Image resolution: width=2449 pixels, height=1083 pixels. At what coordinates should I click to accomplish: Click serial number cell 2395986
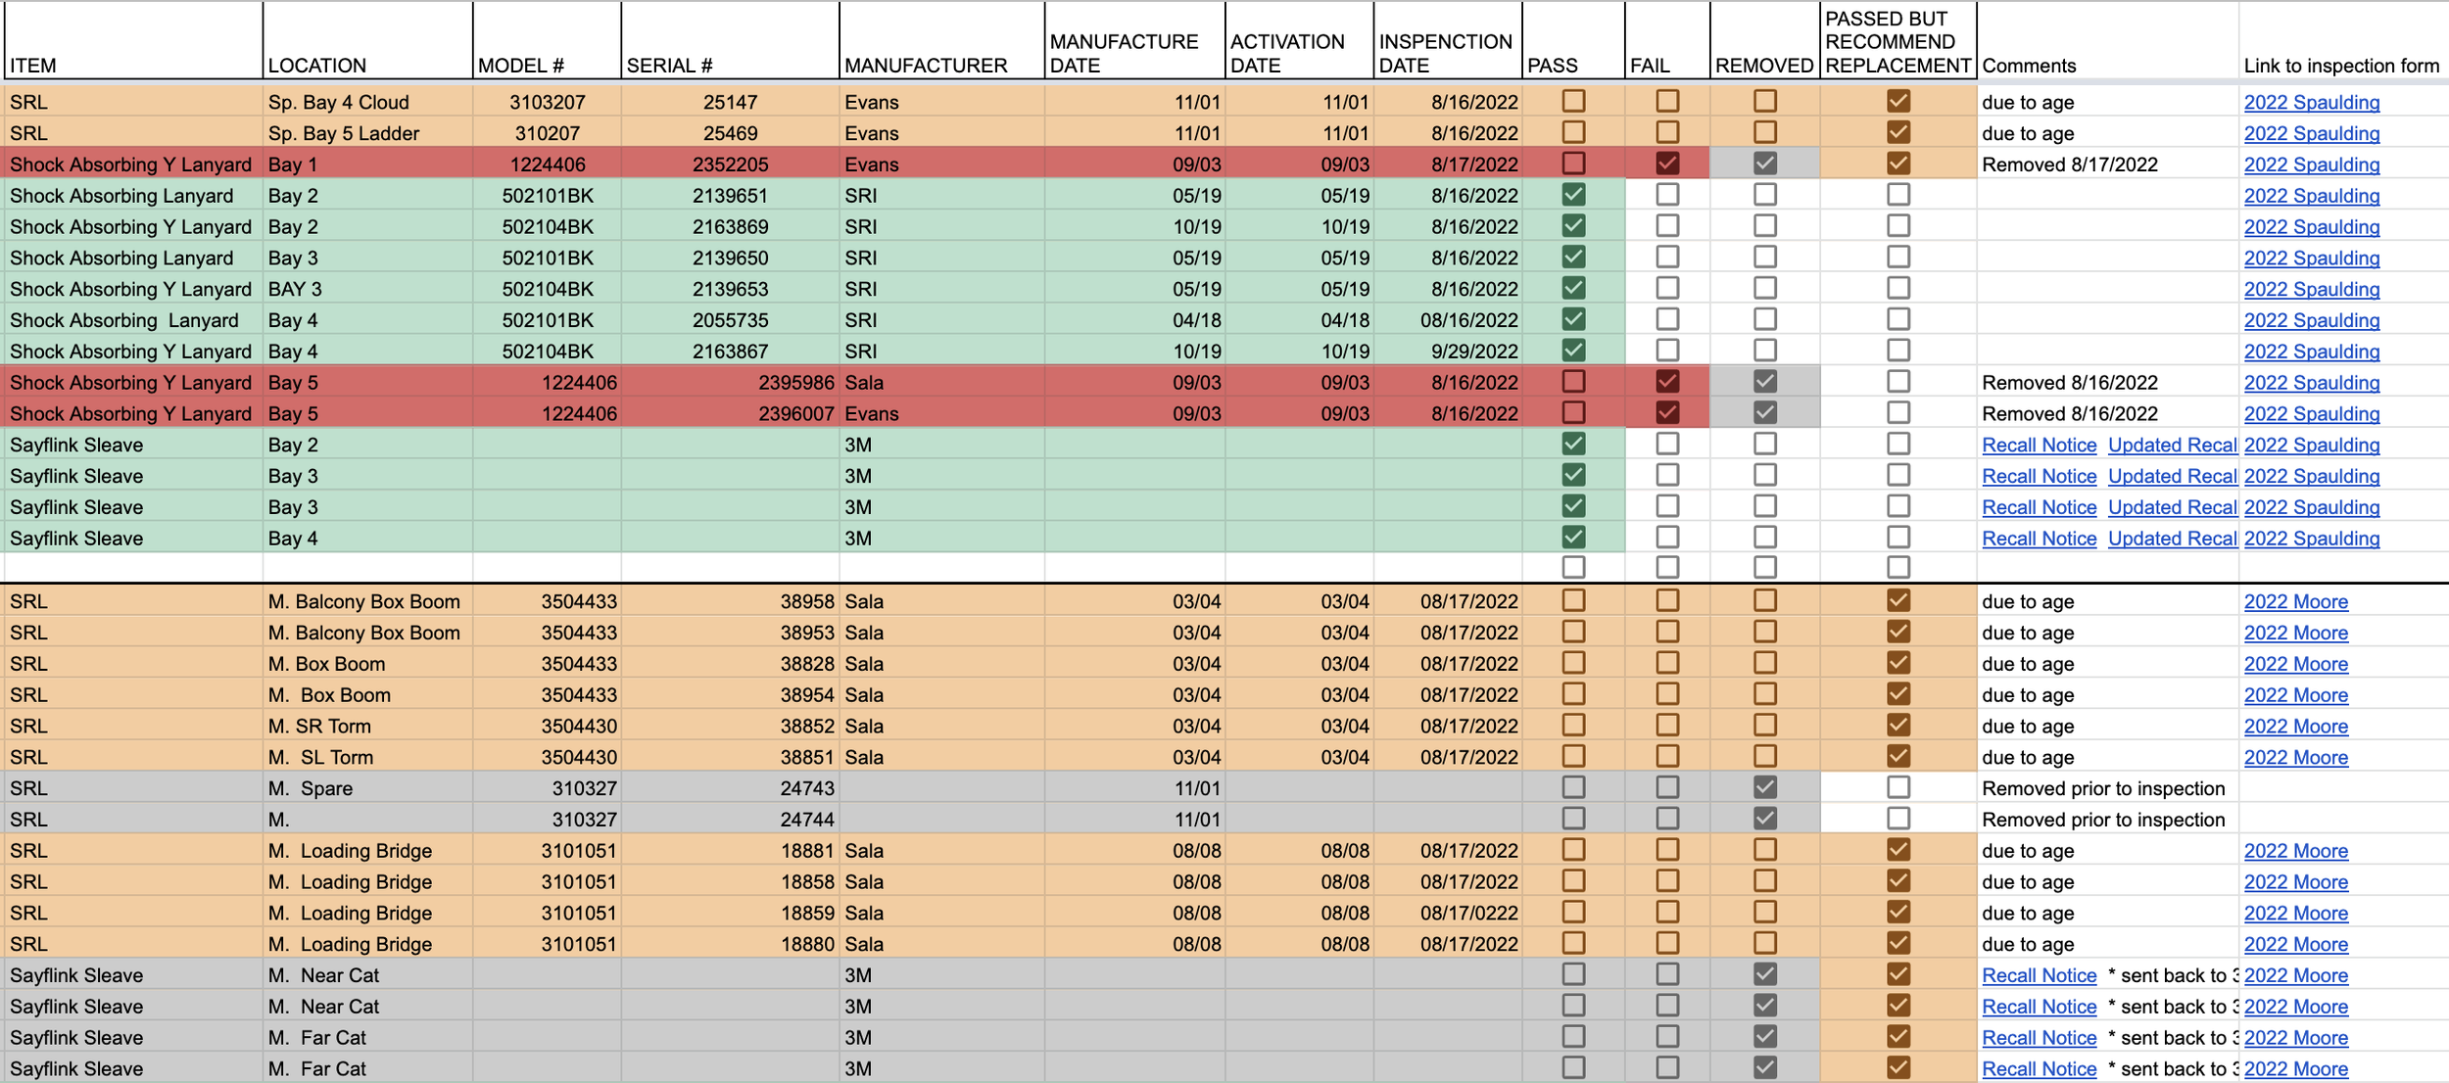(x=730, y=383)
